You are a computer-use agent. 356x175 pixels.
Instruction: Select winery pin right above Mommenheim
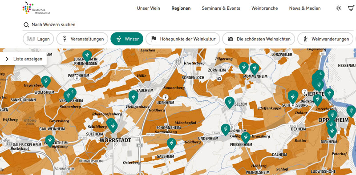[x=255, y=69]
